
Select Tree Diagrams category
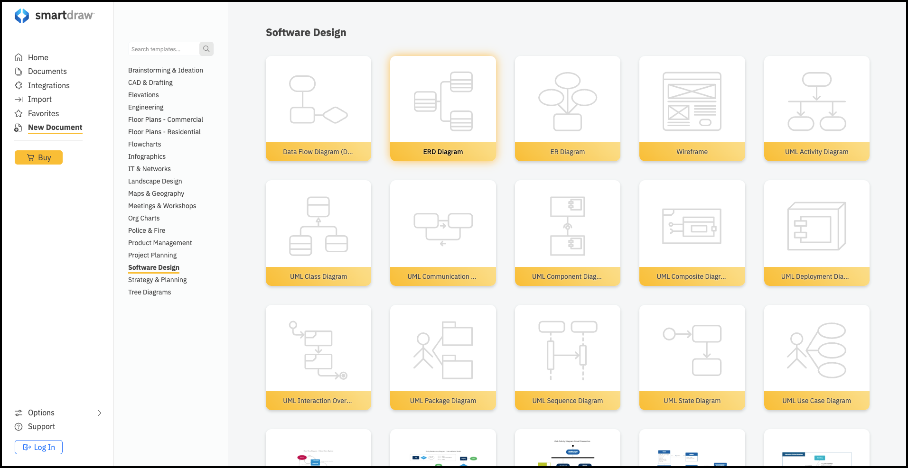pyautogui.click(x=150, y=292)
